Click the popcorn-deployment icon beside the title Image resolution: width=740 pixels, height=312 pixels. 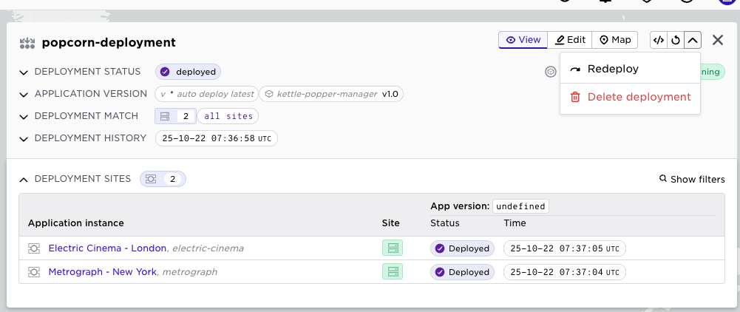click(27, 43)
